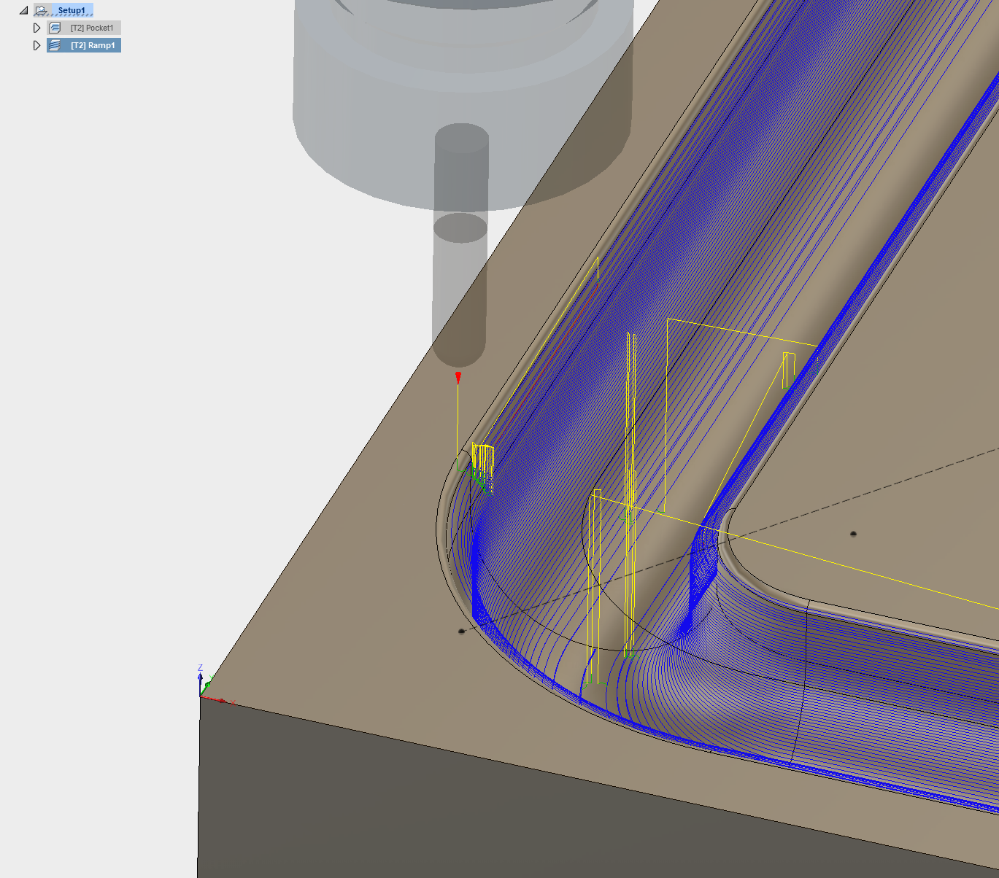Select the [T2] Pocket1 text

[x=92, y=28]
